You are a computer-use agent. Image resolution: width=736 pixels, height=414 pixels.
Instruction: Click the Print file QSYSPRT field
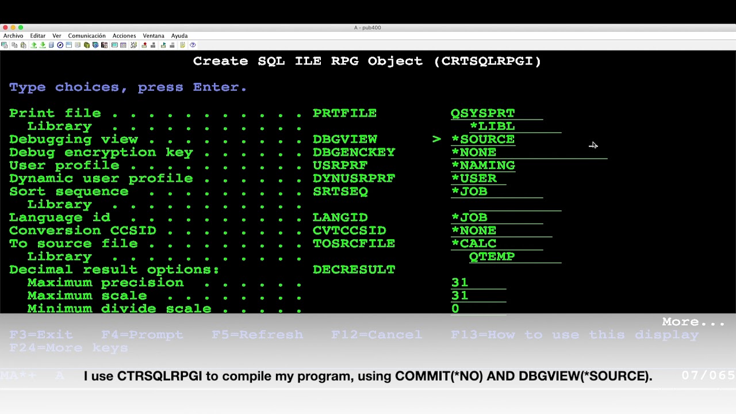[x=497, y=113]
